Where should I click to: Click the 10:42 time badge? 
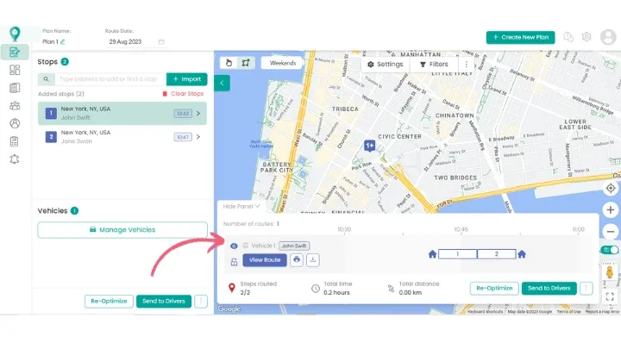point(183,114)
